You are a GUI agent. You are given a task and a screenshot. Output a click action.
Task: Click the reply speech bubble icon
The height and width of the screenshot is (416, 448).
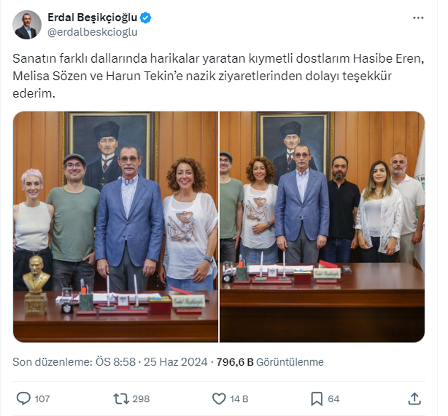point(24,398)
